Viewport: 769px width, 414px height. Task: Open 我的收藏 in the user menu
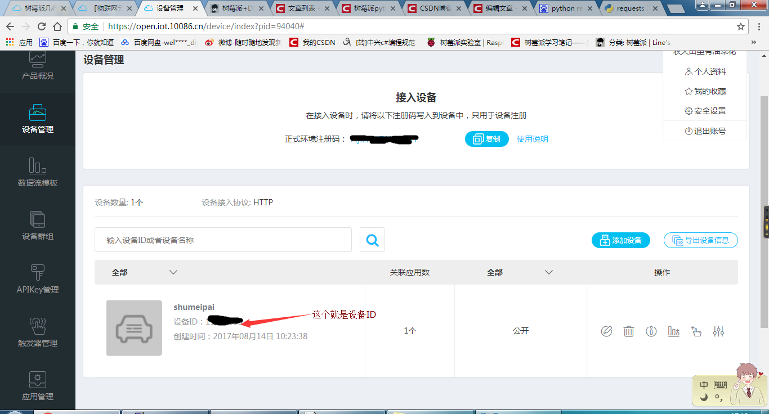(x=705, y=91)
